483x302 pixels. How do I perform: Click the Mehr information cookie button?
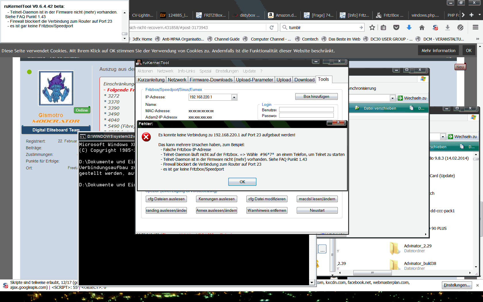(438, 51)
